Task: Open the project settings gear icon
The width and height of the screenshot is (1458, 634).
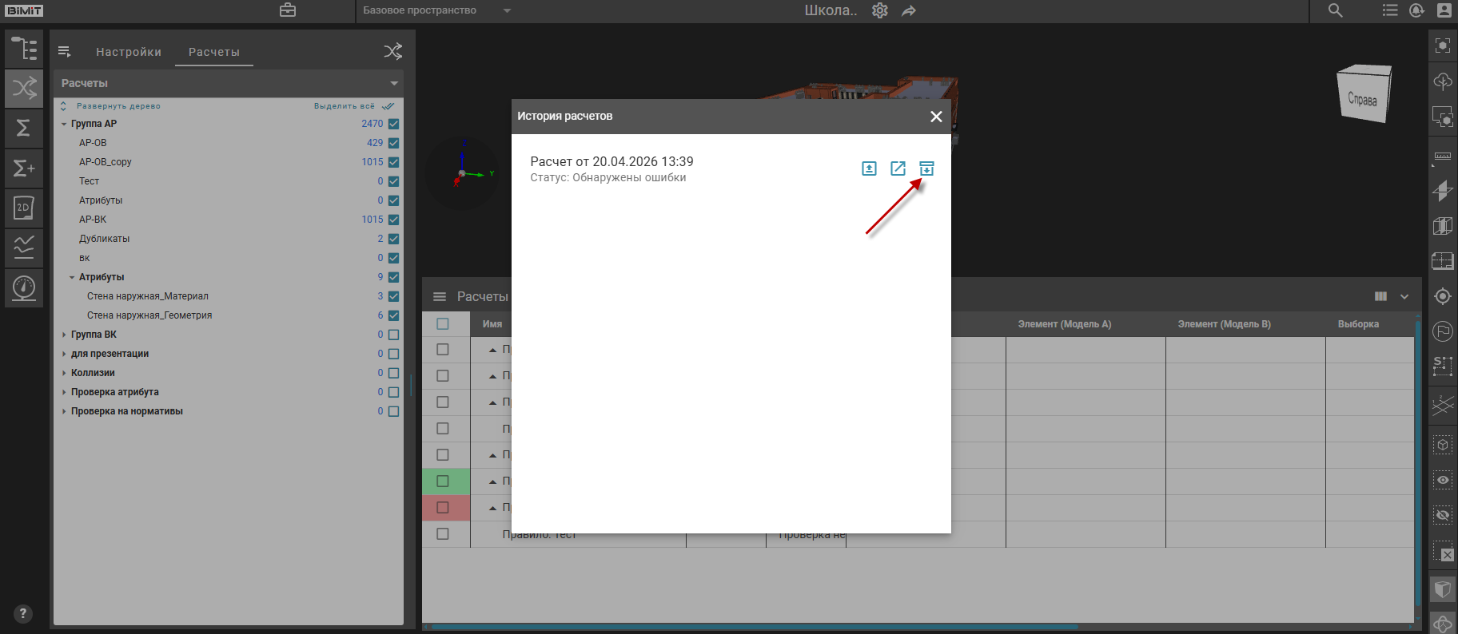Action: pyautogui.click(x=879, y=10)
